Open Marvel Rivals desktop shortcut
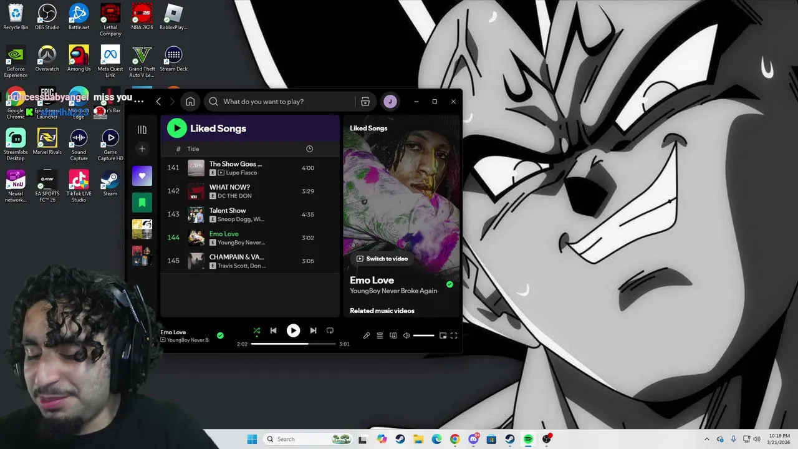 click(47, 142)
